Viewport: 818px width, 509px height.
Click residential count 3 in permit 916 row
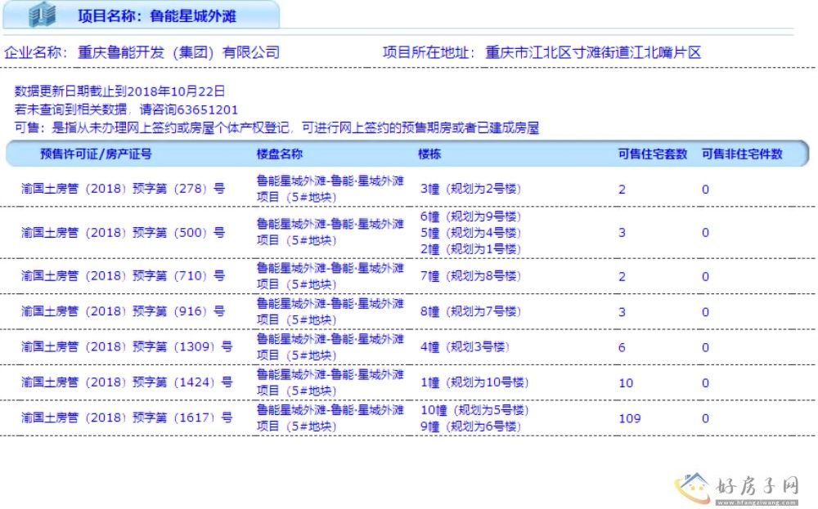622,312
